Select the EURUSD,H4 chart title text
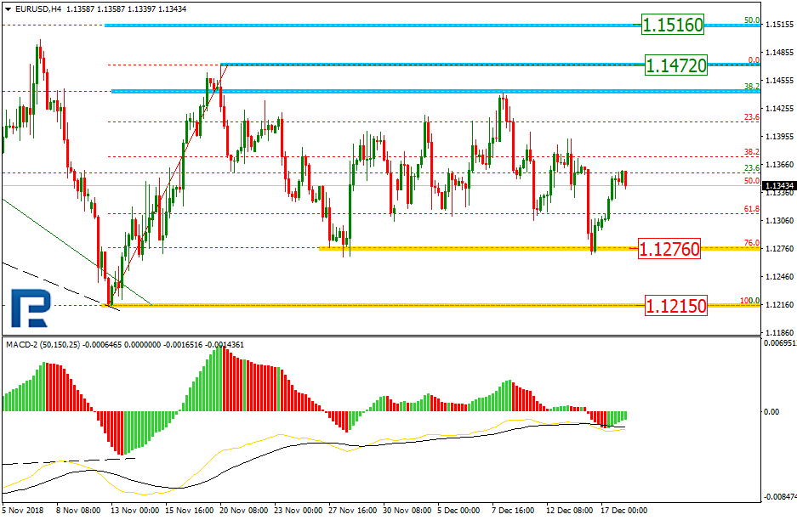797x520 pixels. pyautogui.click(x=37, y=9)
